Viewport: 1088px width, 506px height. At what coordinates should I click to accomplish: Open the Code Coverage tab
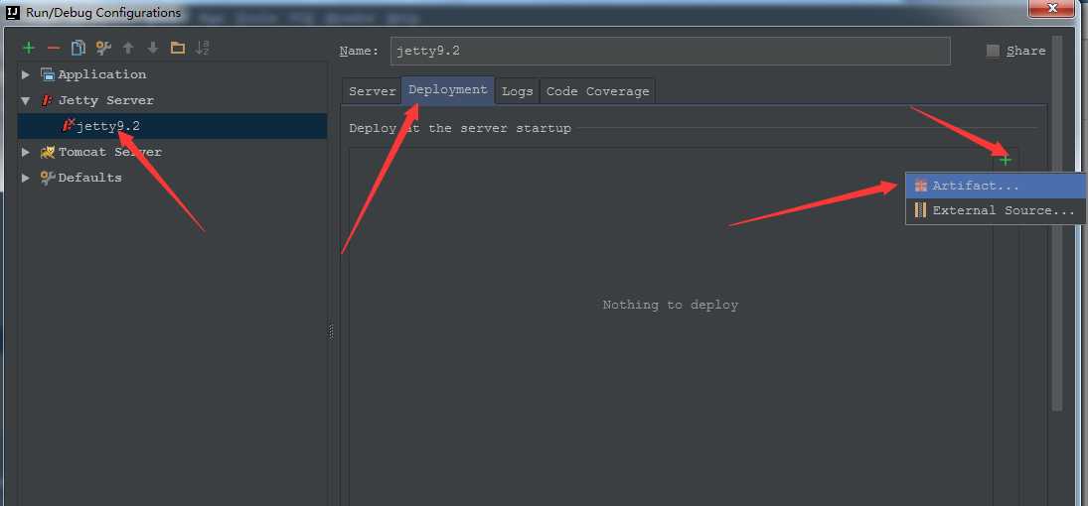[x=597, y=91]
